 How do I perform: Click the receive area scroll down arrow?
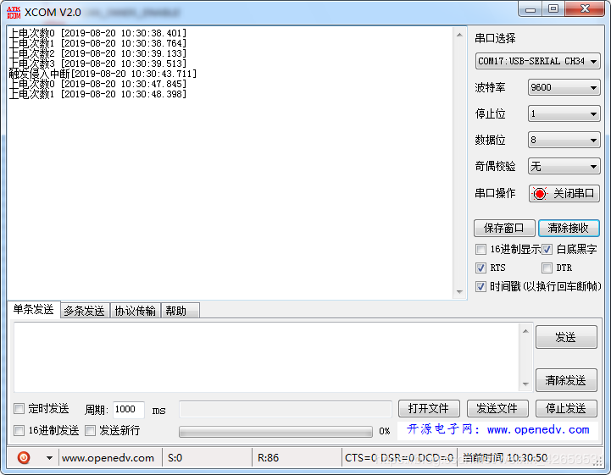coord(459,292)
